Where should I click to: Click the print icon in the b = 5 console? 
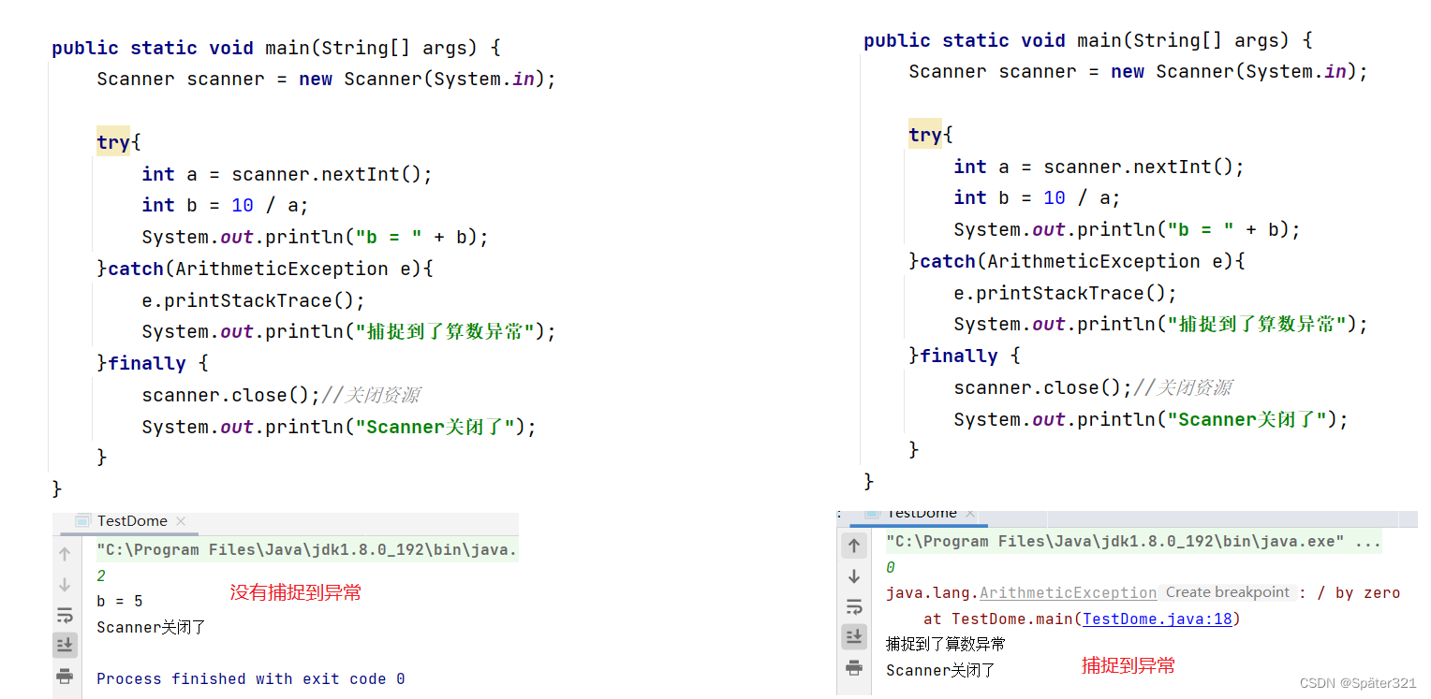[65, 676]
